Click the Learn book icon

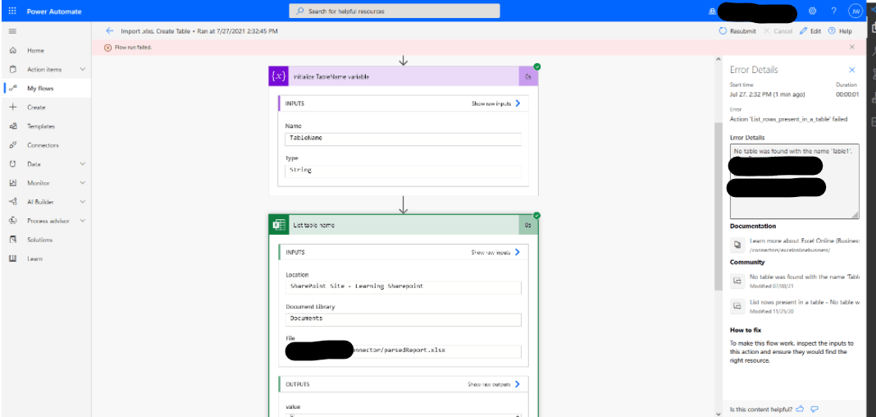point(13,259)
